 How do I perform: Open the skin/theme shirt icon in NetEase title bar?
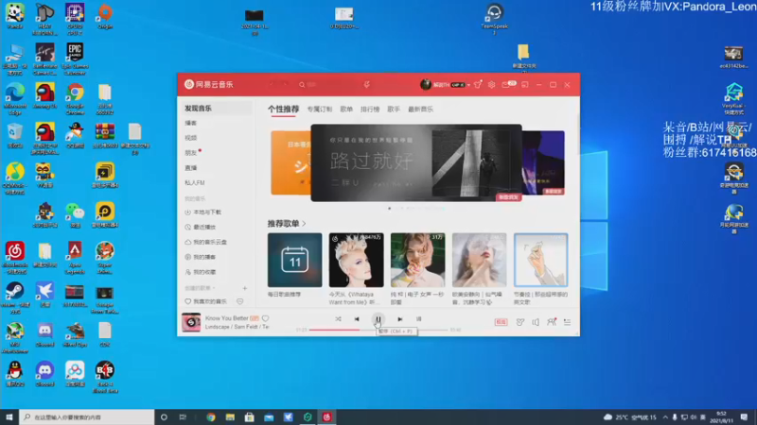point(478,84)
